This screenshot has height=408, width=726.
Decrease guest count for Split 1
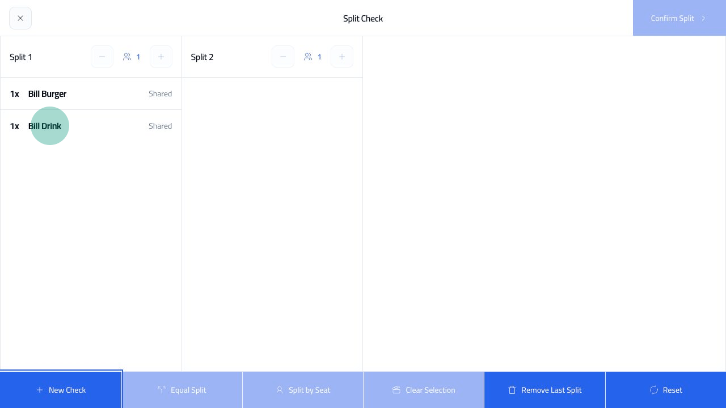[x=102, y=57]
